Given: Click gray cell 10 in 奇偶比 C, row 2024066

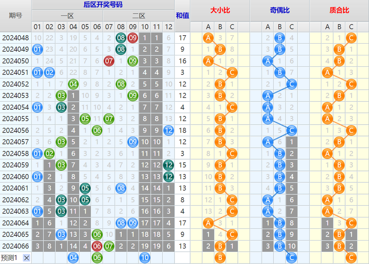Looking at the screenshot, I should pos(292,246).
